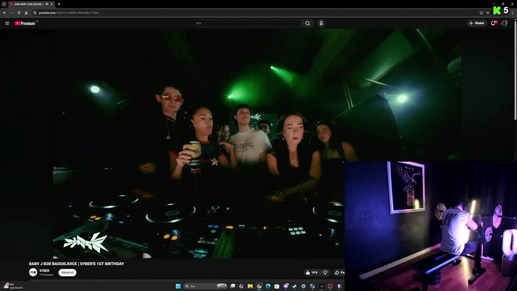View site information icon in address bar
Image resolution: width=517 pixels, height=291 pixels.
click(x=35, y=13)
